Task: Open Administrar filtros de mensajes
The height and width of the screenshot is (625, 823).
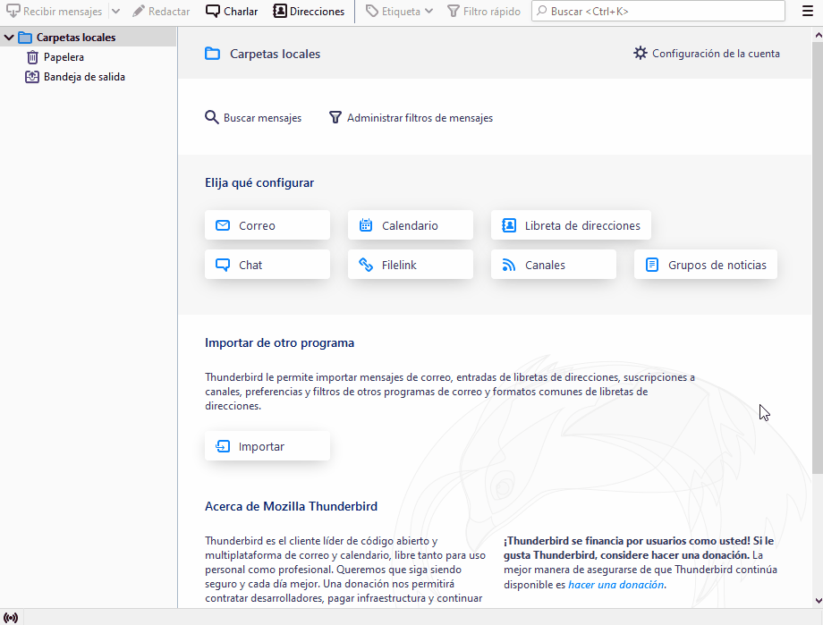Action: coord(411,117)
